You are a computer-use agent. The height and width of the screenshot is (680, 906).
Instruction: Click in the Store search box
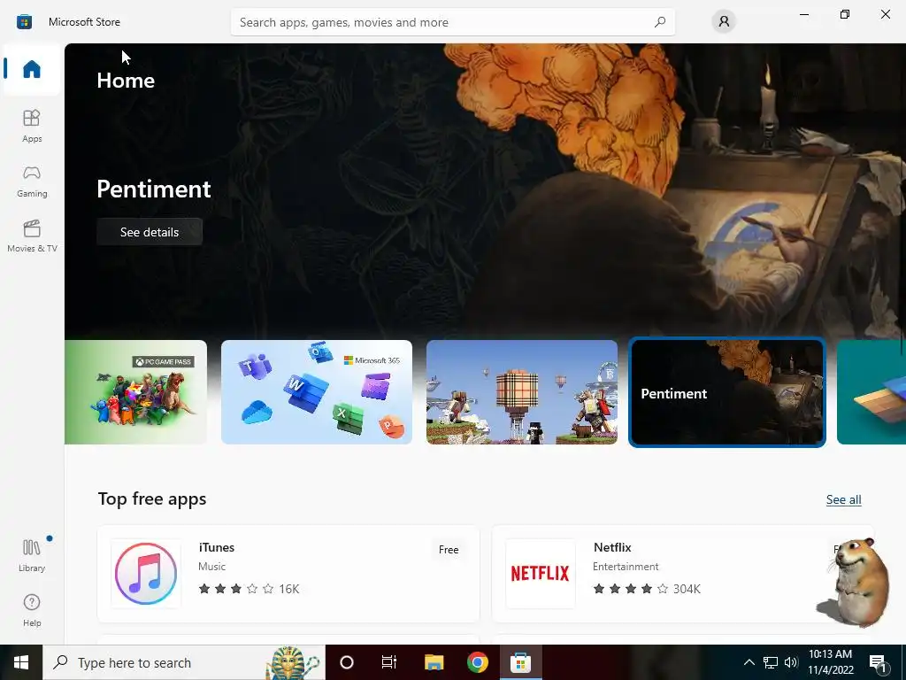tap(452, 22)
